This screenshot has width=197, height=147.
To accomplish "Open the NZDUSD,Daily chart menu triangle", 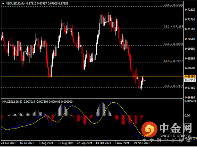I will [x=3, y=4].
